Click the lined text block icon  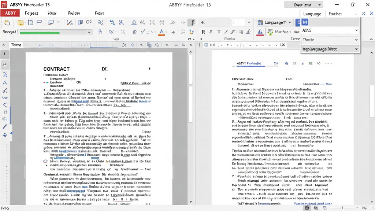click(x=81, y=22)
